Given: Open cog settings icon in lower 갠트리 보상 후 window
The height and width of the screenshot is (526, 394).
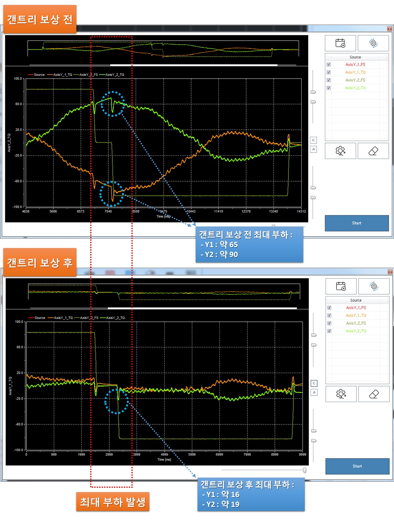Looking at the screenshot, I should [341, 394].
